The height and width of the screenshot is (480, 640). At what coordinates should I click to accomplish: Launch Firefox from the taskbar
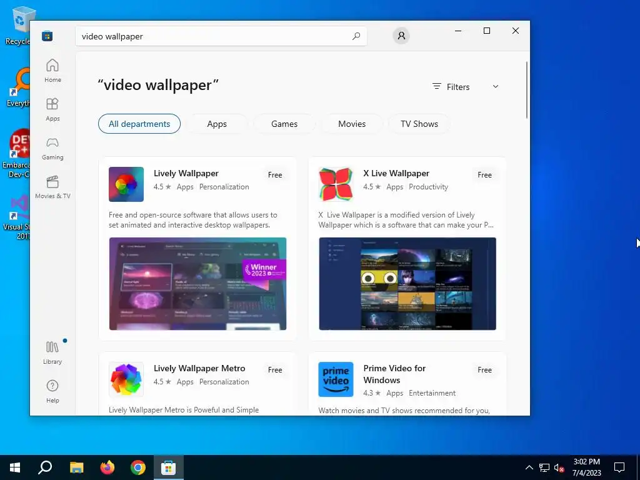[x=107, y=467]
